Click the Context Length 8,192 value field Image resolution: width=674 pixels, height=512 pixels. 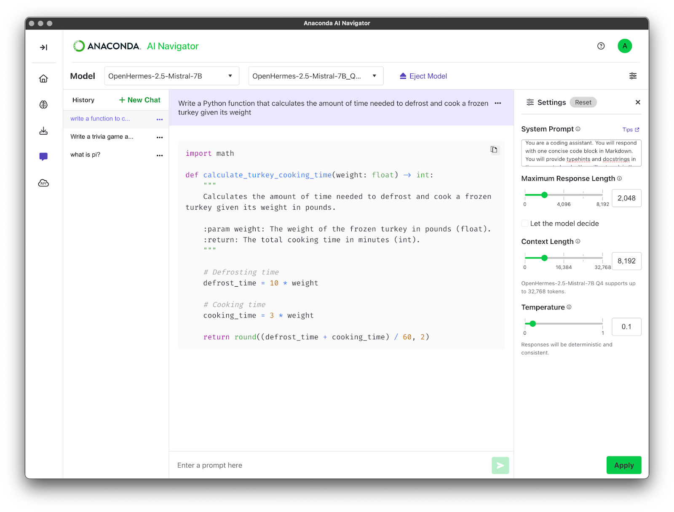coord(626,261)
